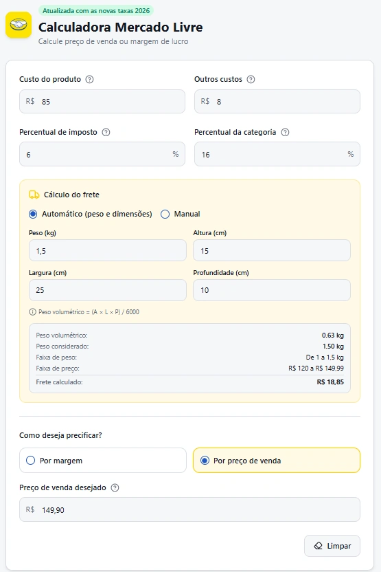Edit the Percentual de imposto field

pyautogui.click(x=102, y=154)
